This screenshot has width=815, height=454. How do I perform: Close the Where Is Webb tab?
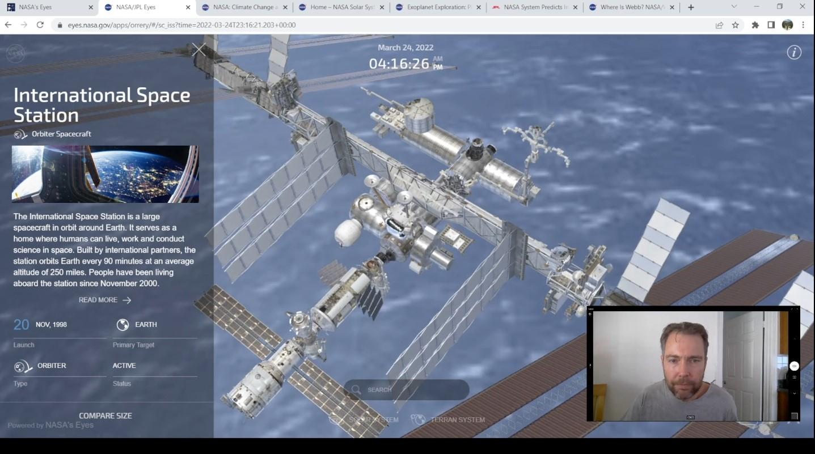click(x=673, y=7)
